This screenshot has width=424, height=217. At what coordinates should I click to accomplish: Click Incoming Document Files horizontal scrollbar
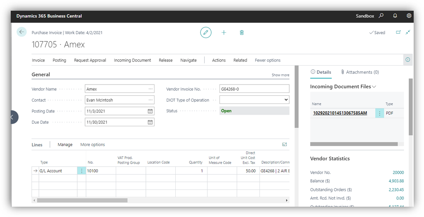pos(354,144)
